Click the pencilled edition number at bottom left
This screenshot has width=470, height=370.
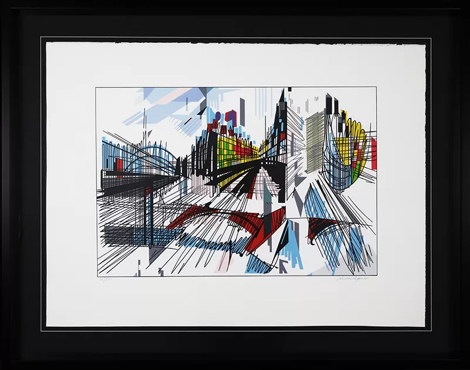click(106, 280)
